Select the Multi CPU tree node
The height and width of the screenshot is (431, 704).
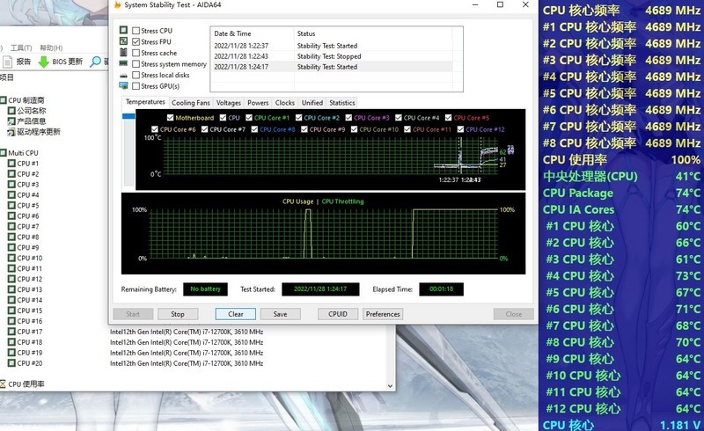[x=23, y=153]
